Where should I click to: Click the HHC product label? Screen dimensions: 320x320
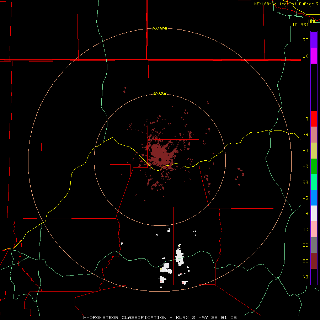[312, 21]
